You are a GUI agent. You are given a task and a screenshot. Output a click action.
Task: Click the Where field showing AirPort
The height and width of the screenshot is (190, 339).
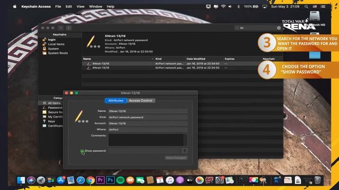(148, 129)
